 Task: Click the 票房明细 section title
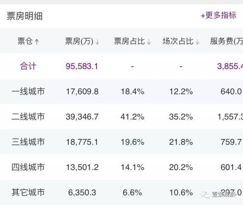25,16
